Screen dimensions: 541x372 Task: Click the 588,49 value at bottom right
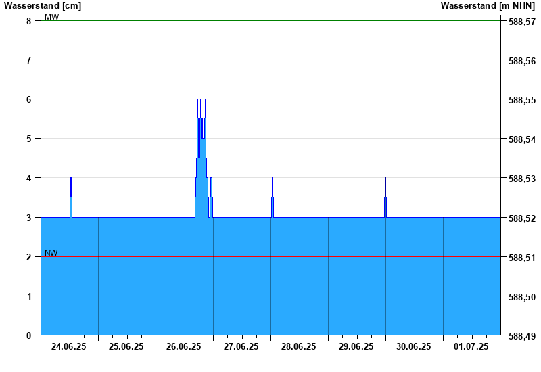(x=521, y=336)
